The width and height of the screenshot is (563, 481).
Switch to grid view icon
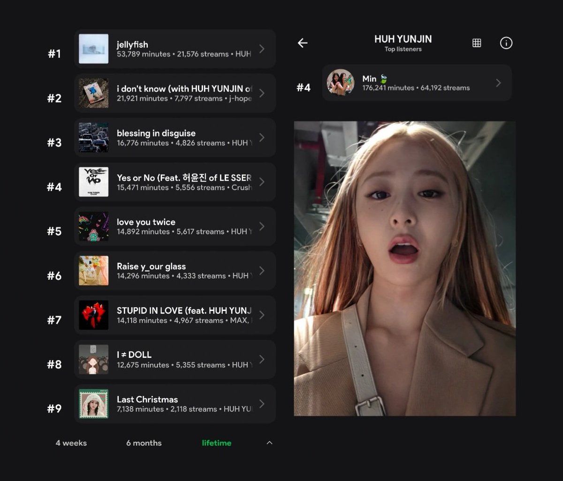(477, 43)
